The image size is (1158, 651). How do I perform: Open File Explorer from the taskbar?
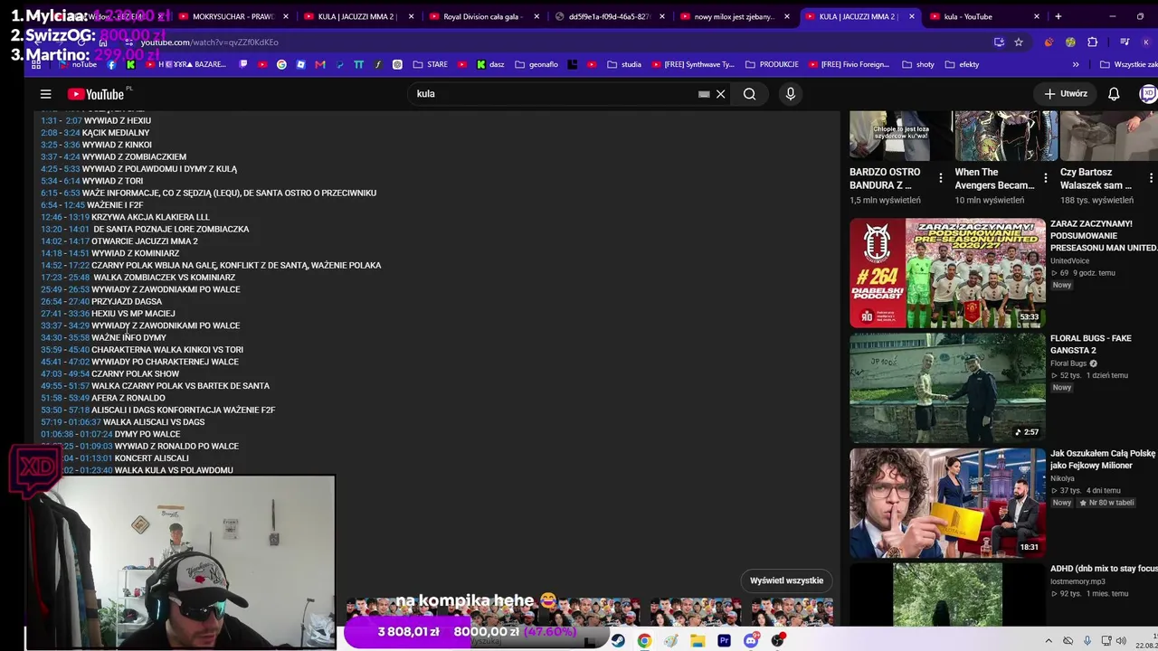pos(698,640)
